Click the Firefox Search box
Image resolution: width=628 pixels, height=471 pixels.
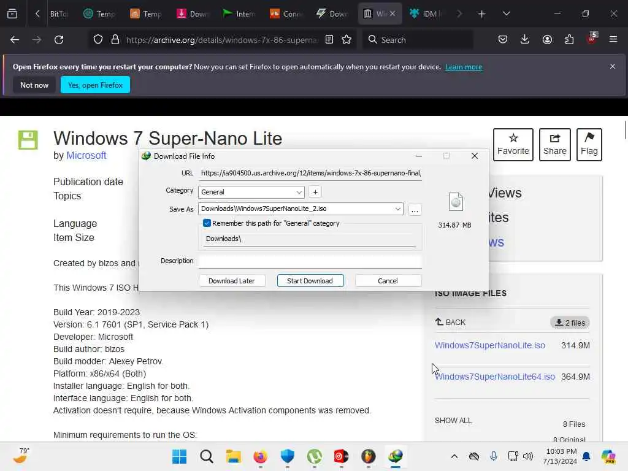point(418,40)
